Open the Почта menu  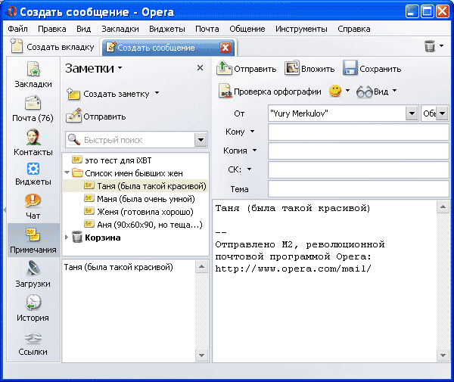pos(207,29)
